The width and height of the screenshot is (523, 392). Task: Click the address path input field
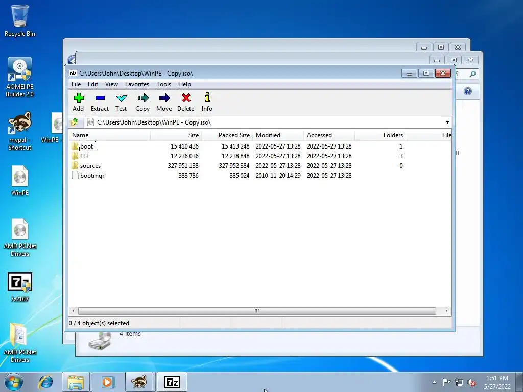pyautogui.click(x=265, y=122)
